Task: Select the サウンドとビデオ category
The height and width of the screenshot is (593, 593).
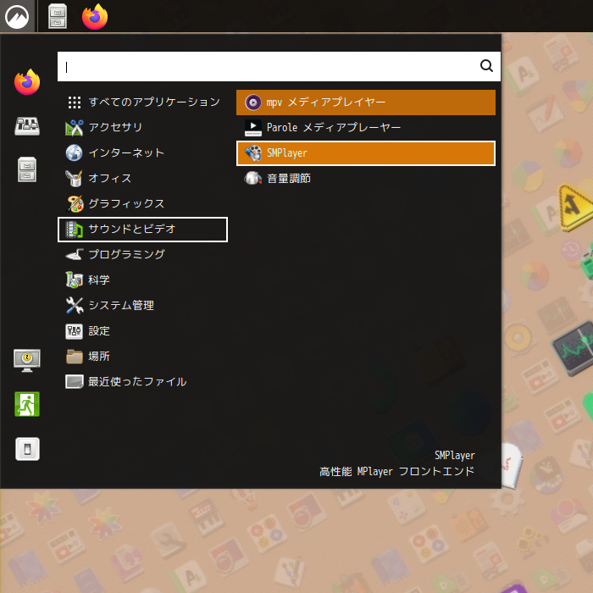Action: [142, 230]
